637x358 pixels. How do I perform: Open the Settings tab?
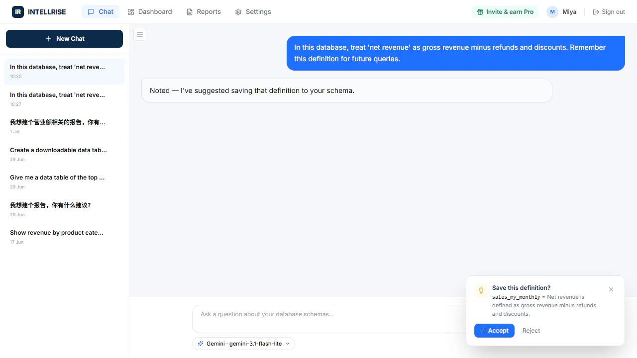253,12
